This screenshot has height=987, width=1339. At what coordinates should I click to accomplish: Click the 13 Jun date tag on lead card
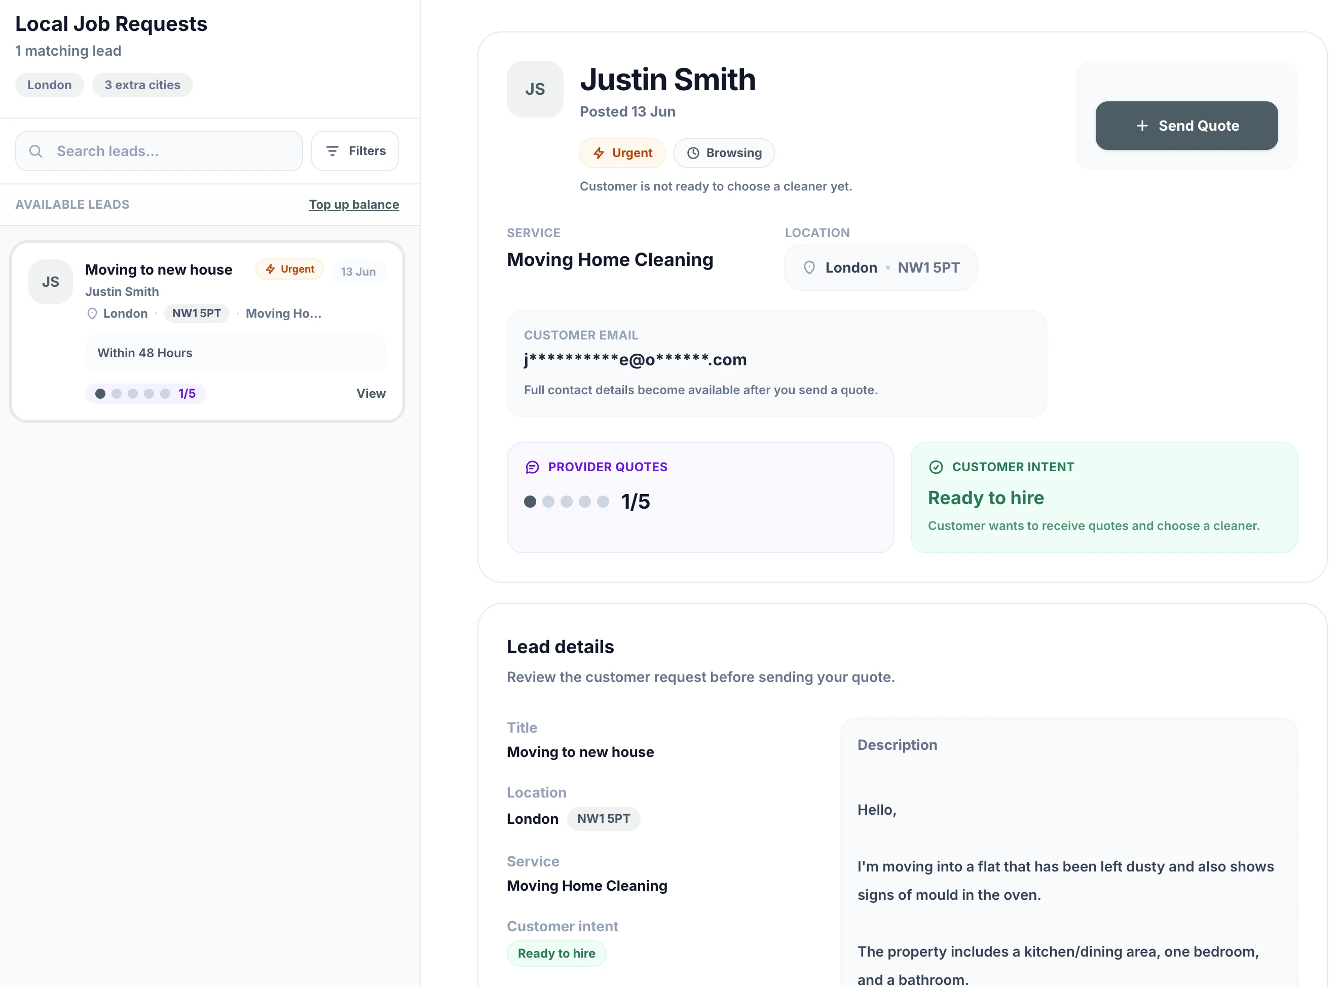tap(358, 272)
